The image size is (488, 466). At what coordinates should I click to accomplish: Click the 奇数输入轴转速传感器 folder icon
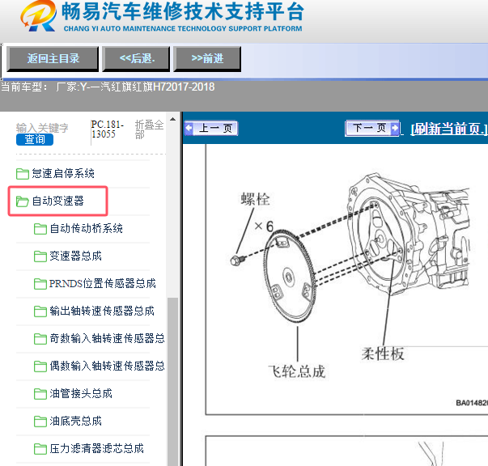click(40, 338)
